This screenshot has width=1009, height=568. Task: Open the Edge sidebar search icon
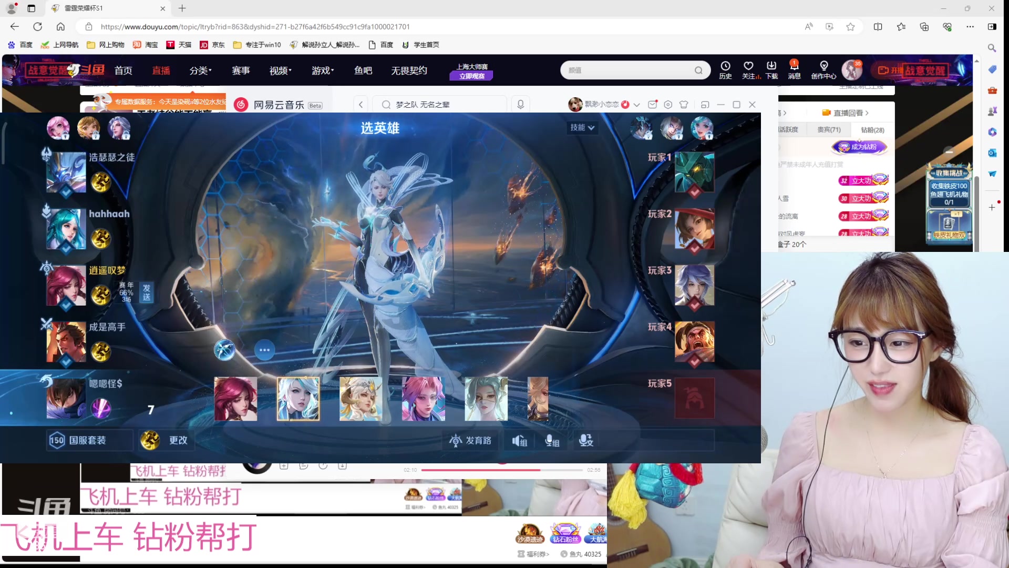(x=992, y=48)
